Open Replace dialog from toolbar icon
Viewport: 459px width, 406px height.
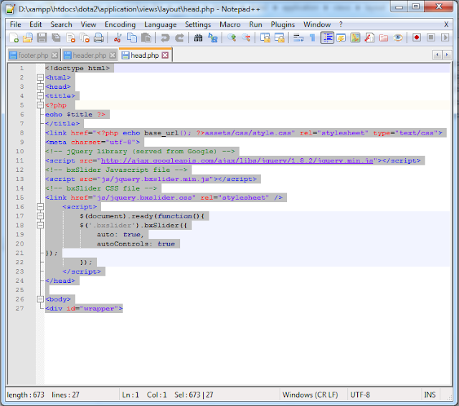[x=212, y=38]
